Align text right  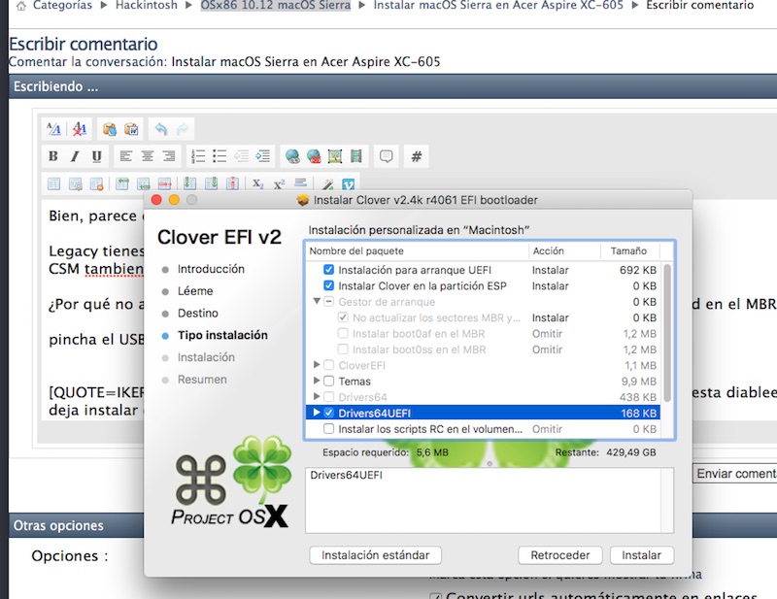(169, 156)
